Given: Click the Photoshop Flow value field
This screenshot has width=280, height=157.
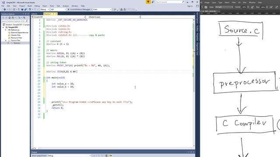Looking at the screenshot, I should 263,7.
